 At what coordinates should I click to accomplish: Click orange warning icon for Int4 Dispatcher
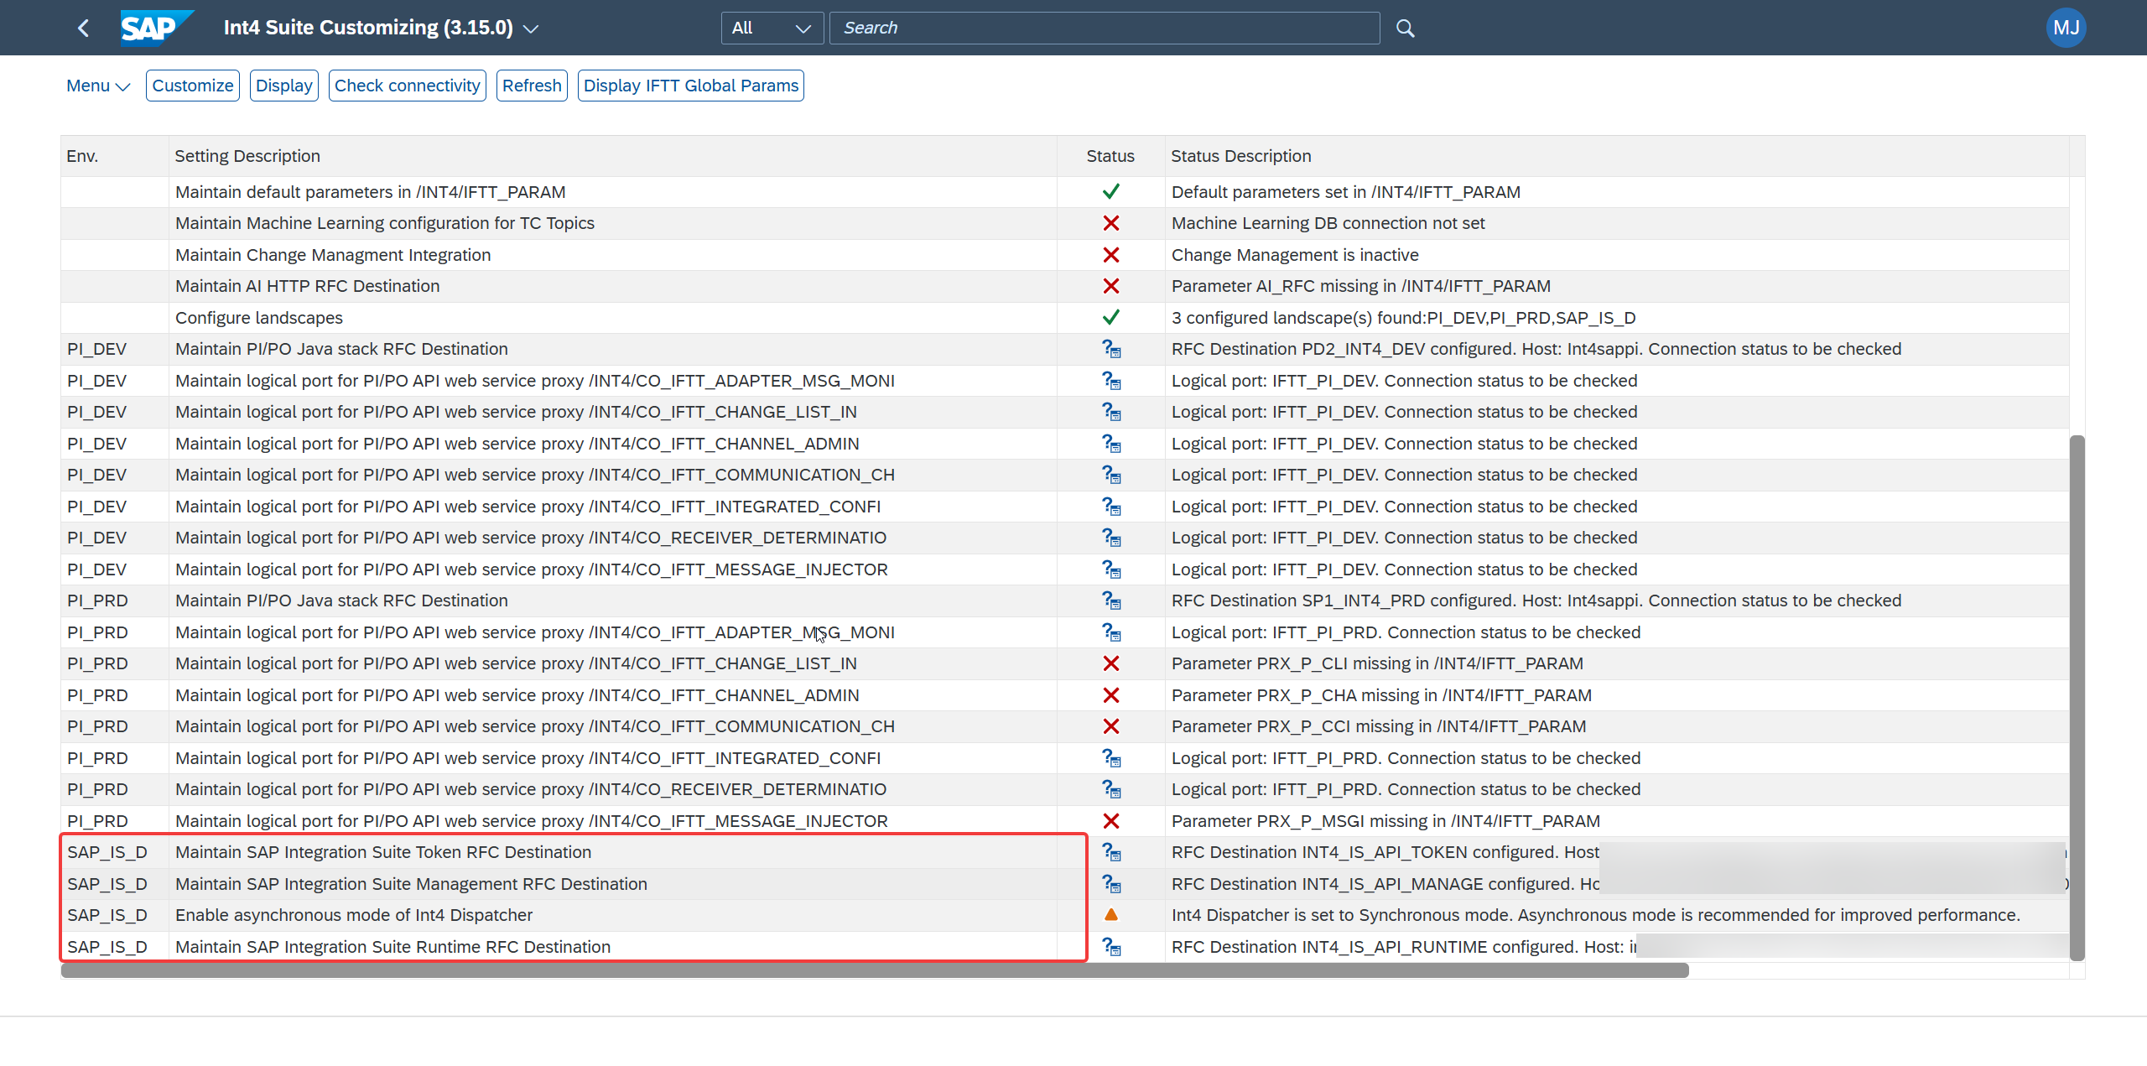pos(1110,915)
